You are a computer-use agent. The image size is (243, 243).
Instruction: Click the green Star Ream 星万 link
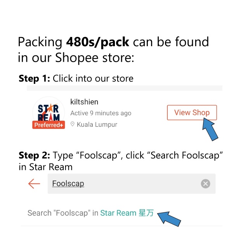127,213
